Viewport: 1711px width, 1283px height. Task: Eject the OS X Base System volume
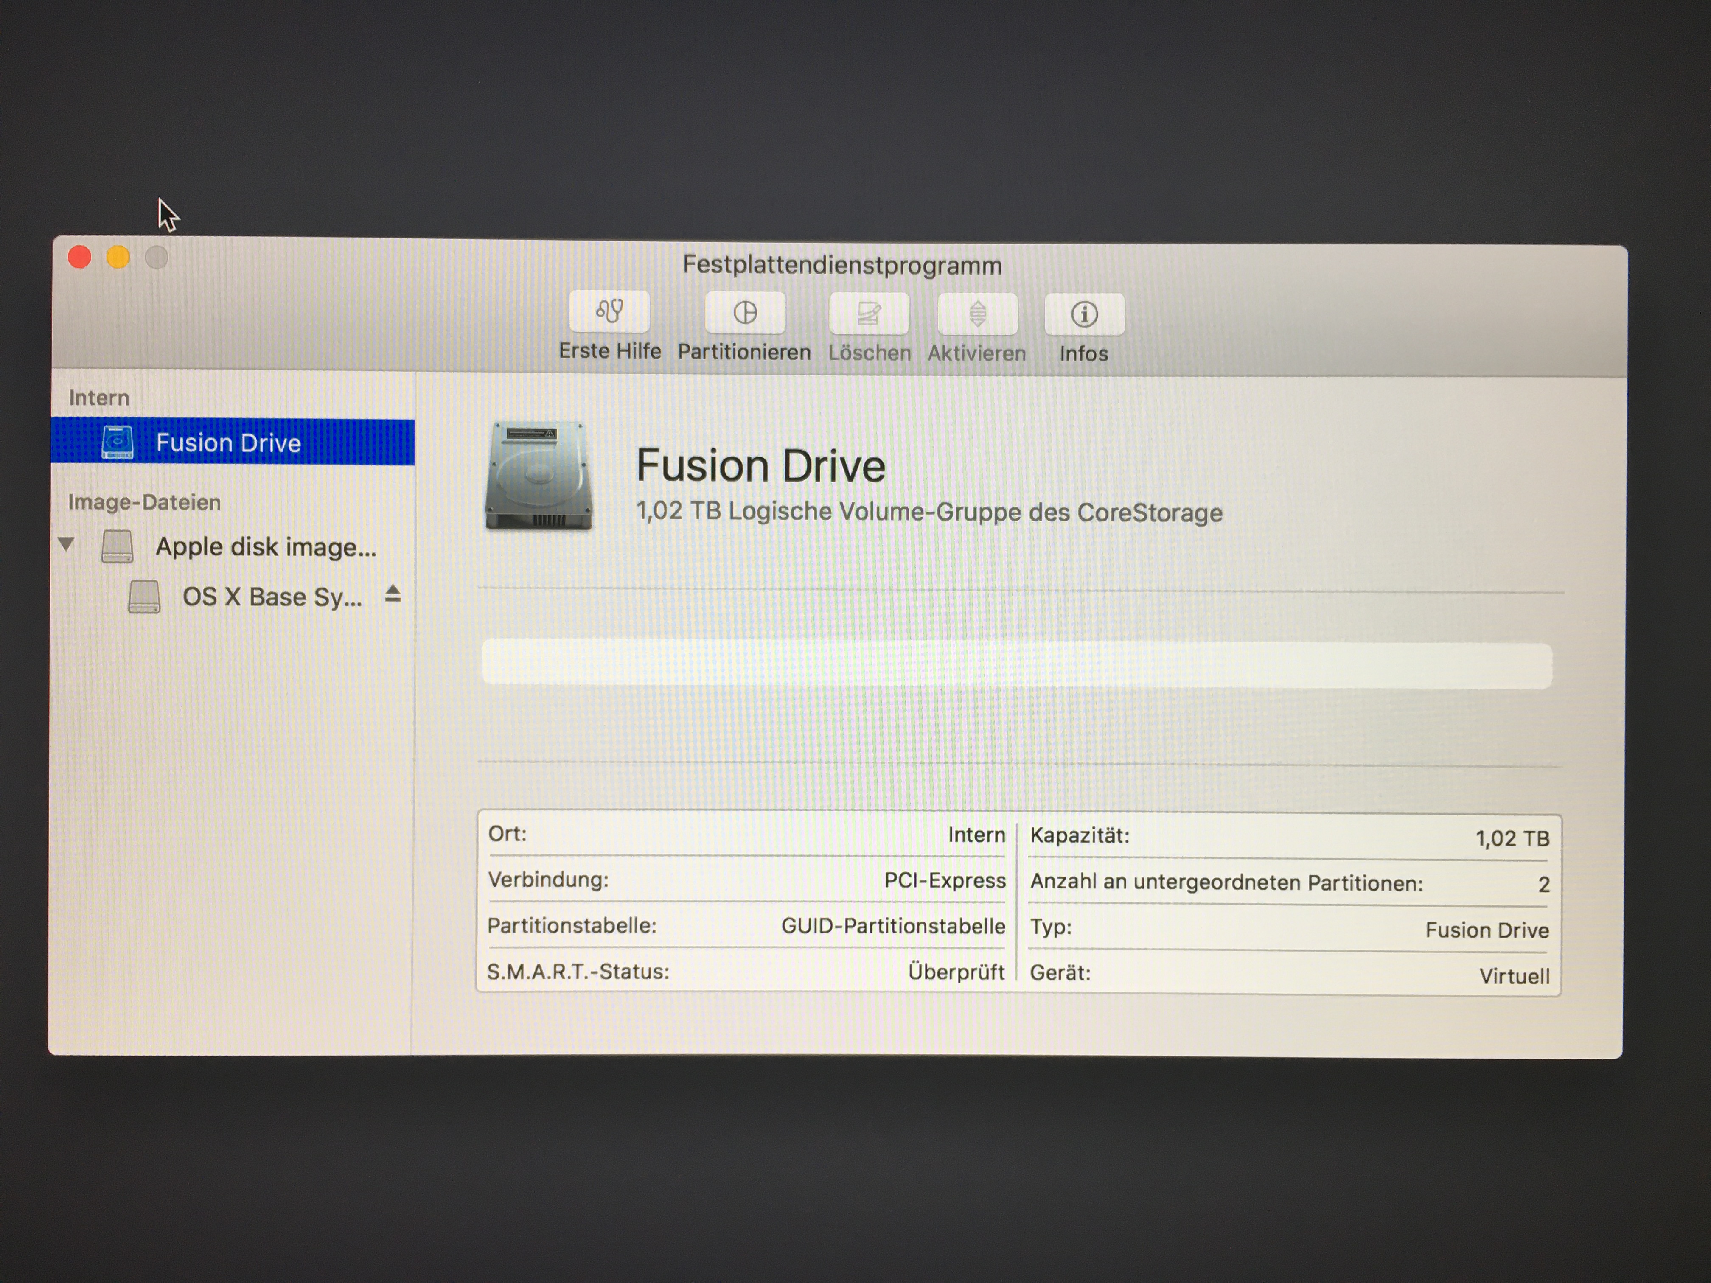[393, 594]
